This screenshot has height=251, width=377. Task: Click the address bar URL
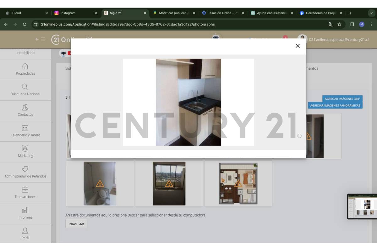128,24
